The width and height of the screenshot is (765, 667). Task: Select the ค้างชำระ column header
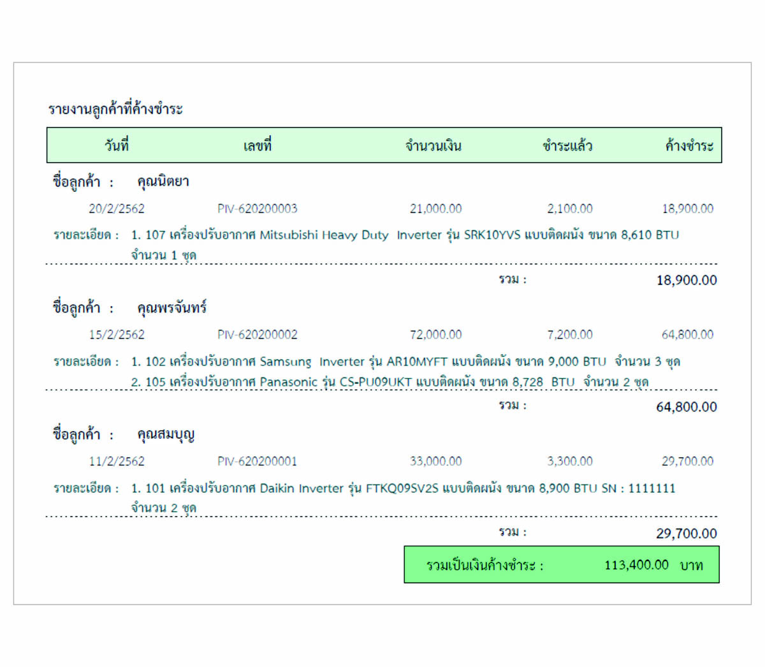click(688, 146)
